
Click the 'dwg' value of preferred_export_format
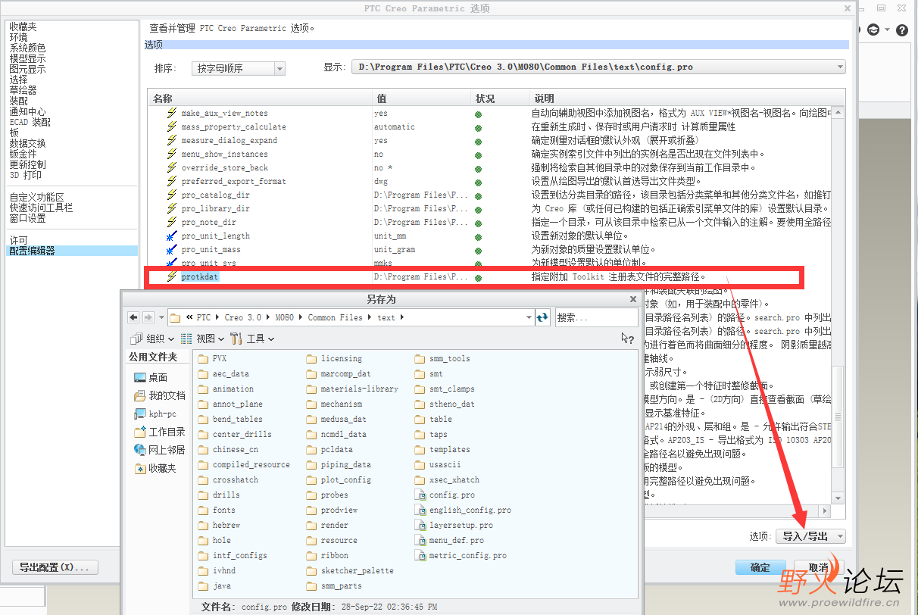(380, 182)
